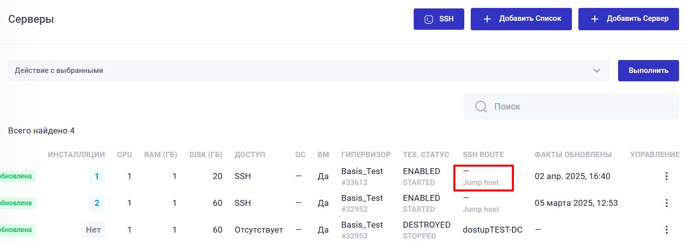
Task: Sort by the DISK (ГБ) column header
Action: pyautogui.click(x=206, y=155)
